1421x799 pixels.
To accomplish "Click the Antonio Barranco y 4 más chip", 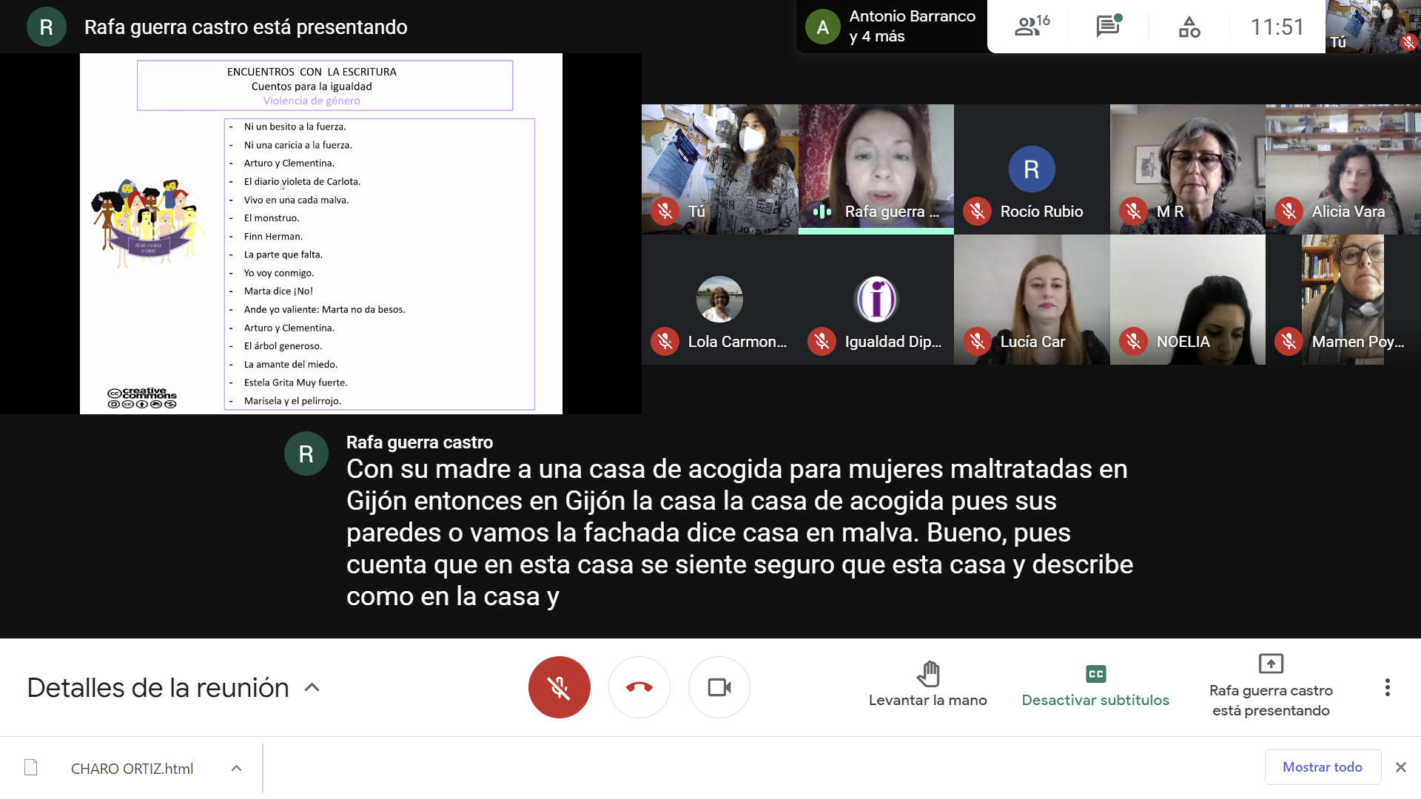I will [892, 27].
